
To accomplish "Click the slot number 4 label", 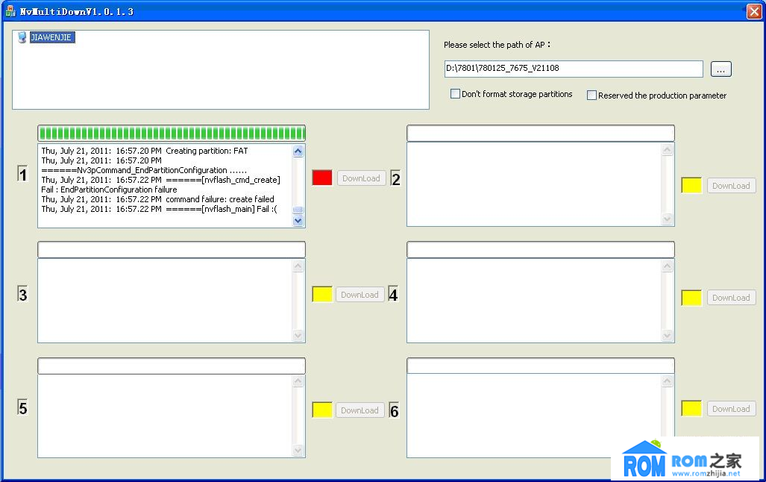I will click(393, 294).
